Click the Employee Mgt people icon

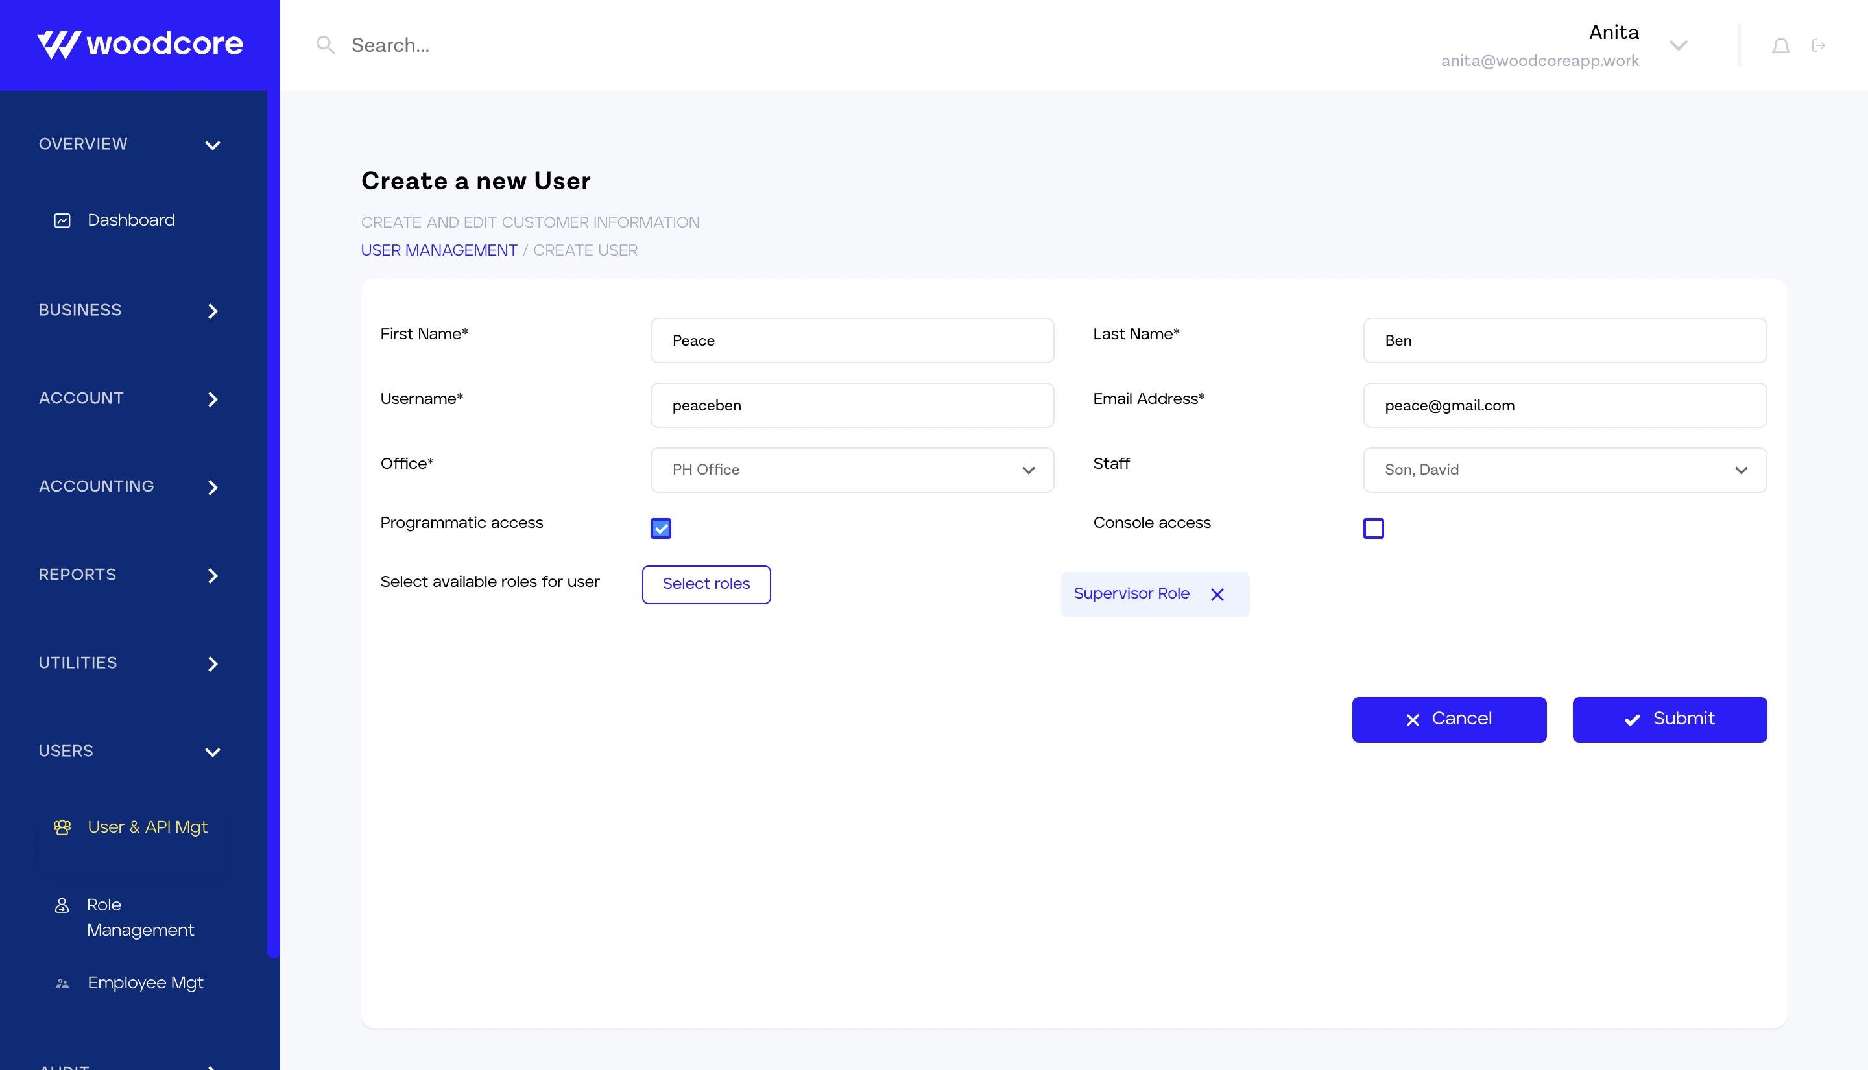(x=62, y=983)
